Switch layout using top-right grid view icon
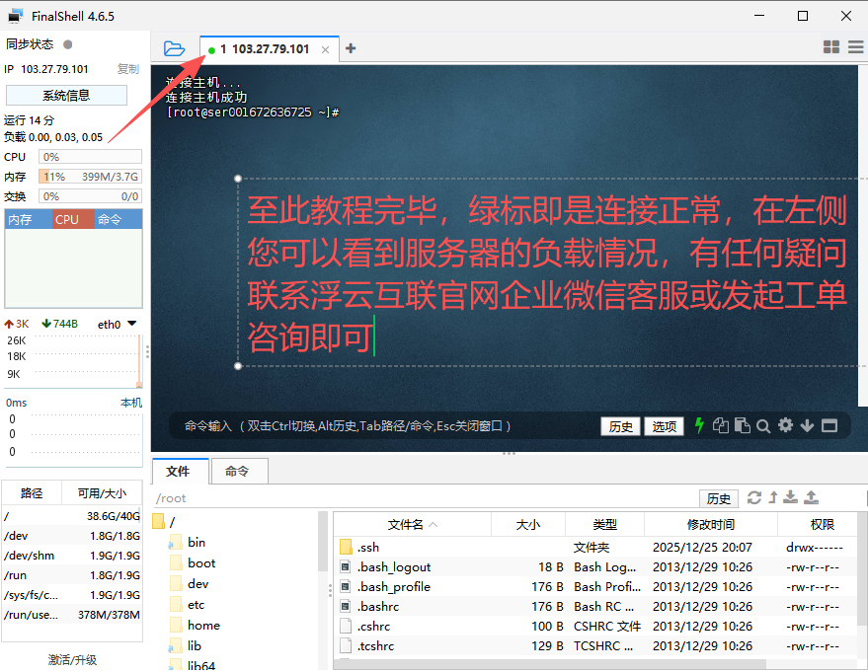 (x=830, y=47)
